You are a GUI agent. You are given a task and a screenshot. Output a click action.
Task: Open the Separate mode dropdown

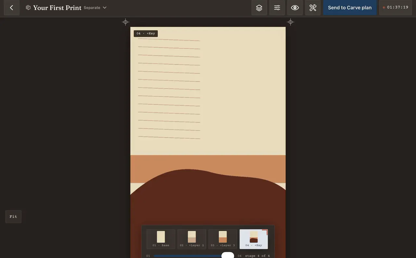pyautogui.click(x=95, y=7)
